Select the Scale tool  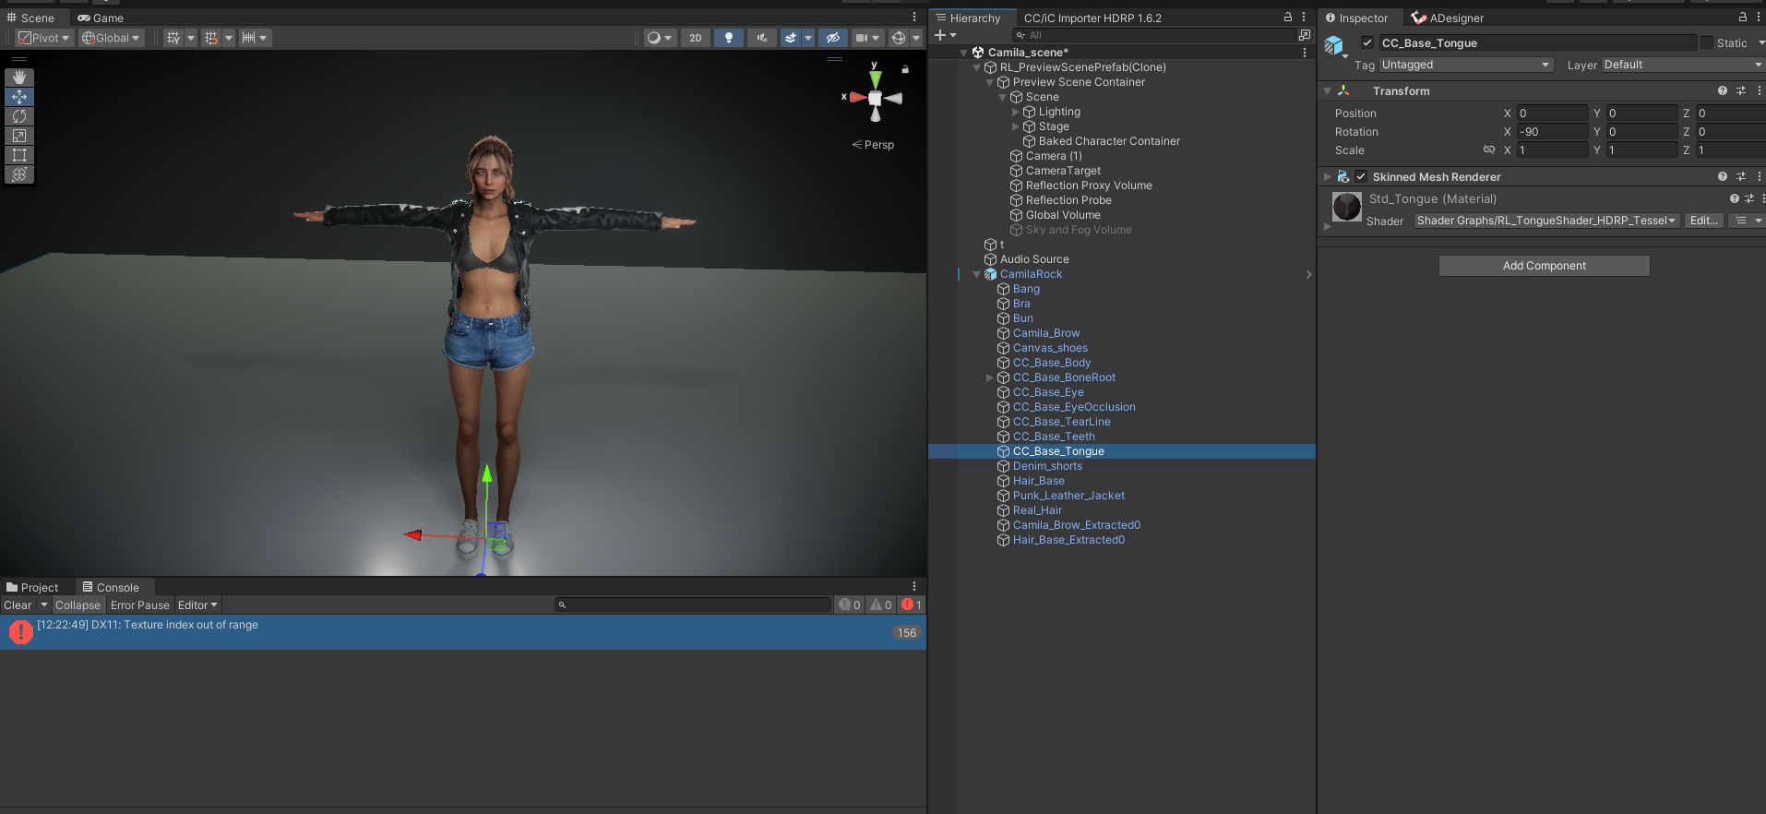(19, 136)
